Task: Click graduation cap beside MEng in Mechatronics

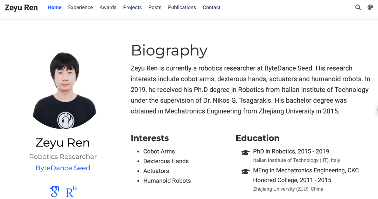Action: pyautogui.click(x=245, y=171)
